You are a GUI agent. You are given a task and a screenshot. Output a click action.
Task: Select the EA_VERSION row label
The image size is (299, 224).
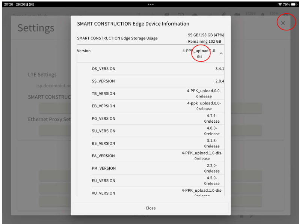[103, 156]
